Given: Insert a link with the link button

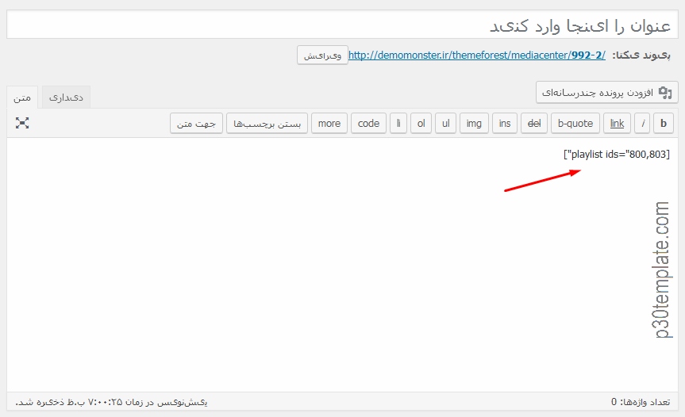Looking at the screenshot, I should pos(617,123).
